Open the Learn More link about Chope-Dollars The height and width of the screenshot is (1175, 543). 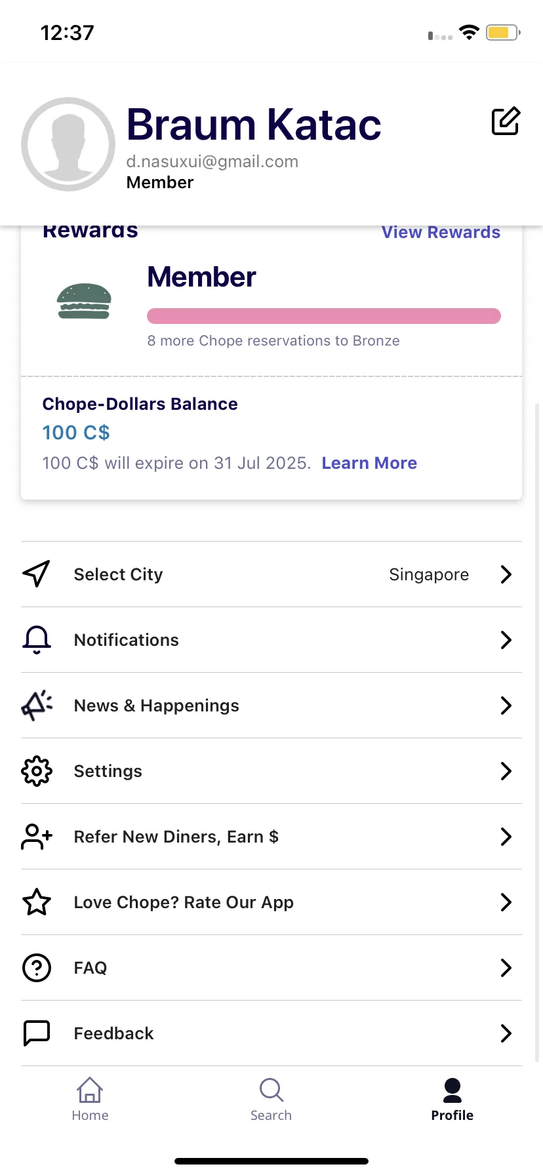point(369,463)
